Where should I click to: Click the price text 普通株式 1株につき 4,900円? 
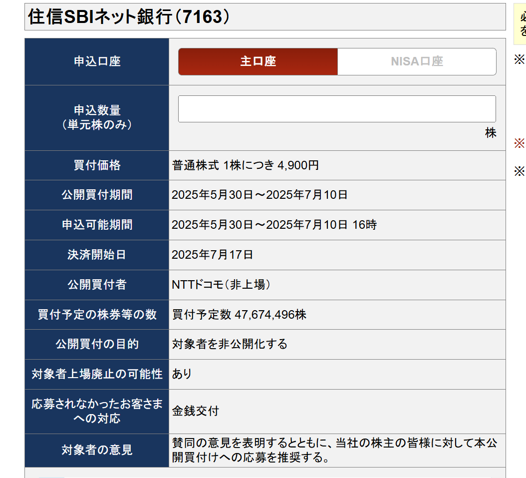click(x=245, y=165)
